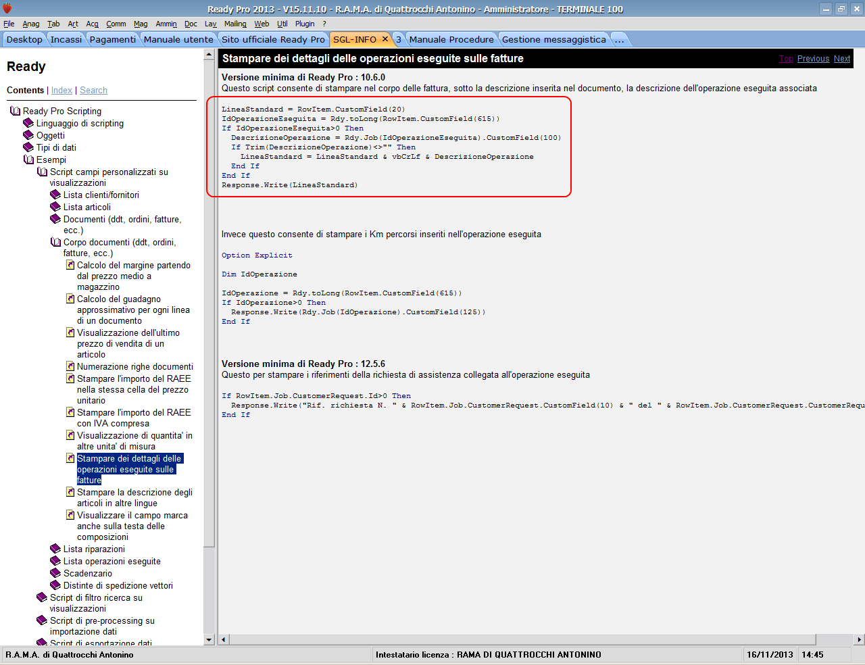Click the book icon beside Lista operazioni eseguite
The image size is (865, 665).
(55, 561)
